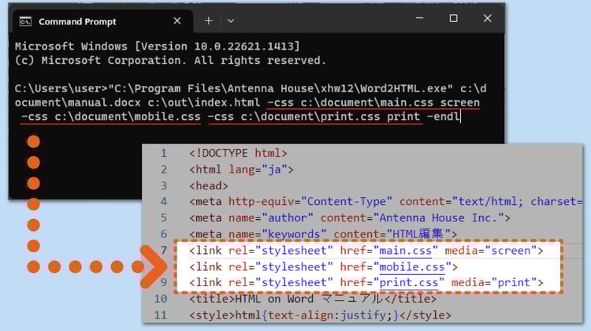Click the '-css c:\document\main.css screen' argument
Image resolution: width=591 pixels, height=331 pixels.
(x=374, y=102)
